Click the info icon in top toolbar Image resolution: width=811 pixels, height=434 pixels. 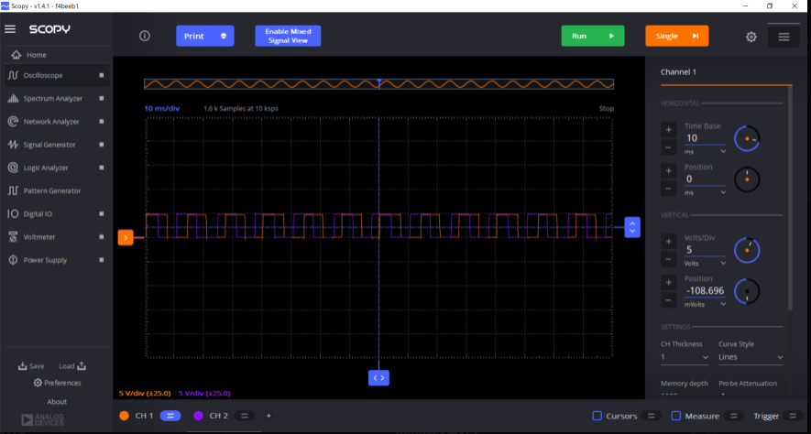coord(145,36)
